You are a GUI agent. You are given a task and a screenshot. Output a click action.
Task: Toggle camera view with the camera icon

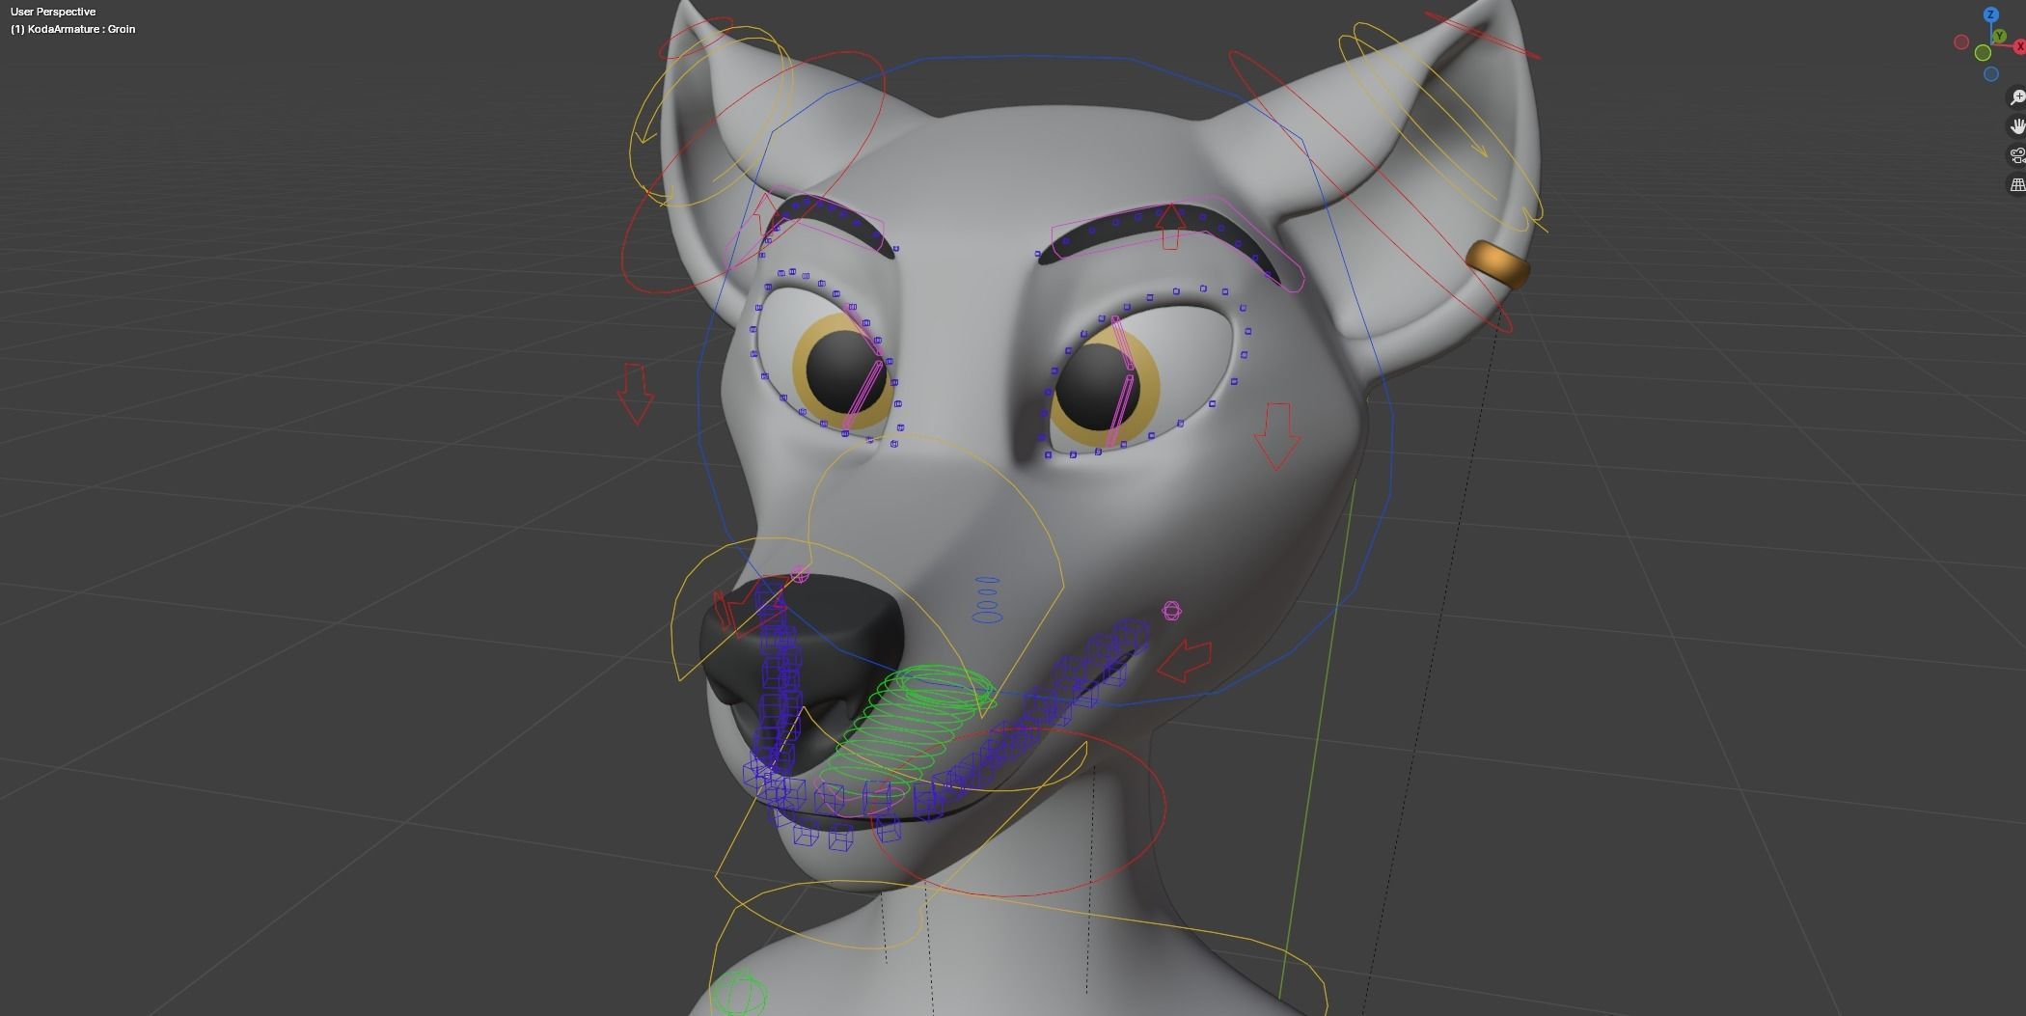click(2016, 155)
